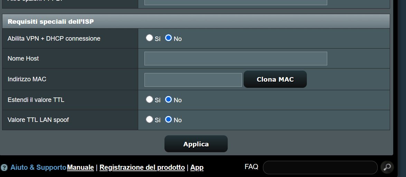Click the Aiuto & Supporto text
Viewport: 406px width, 177px height.
(x=38, y=168)
